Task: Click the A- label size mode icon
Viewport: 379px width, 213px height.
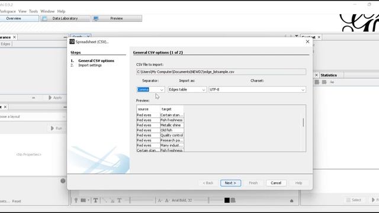Action: tap(160, 200)
